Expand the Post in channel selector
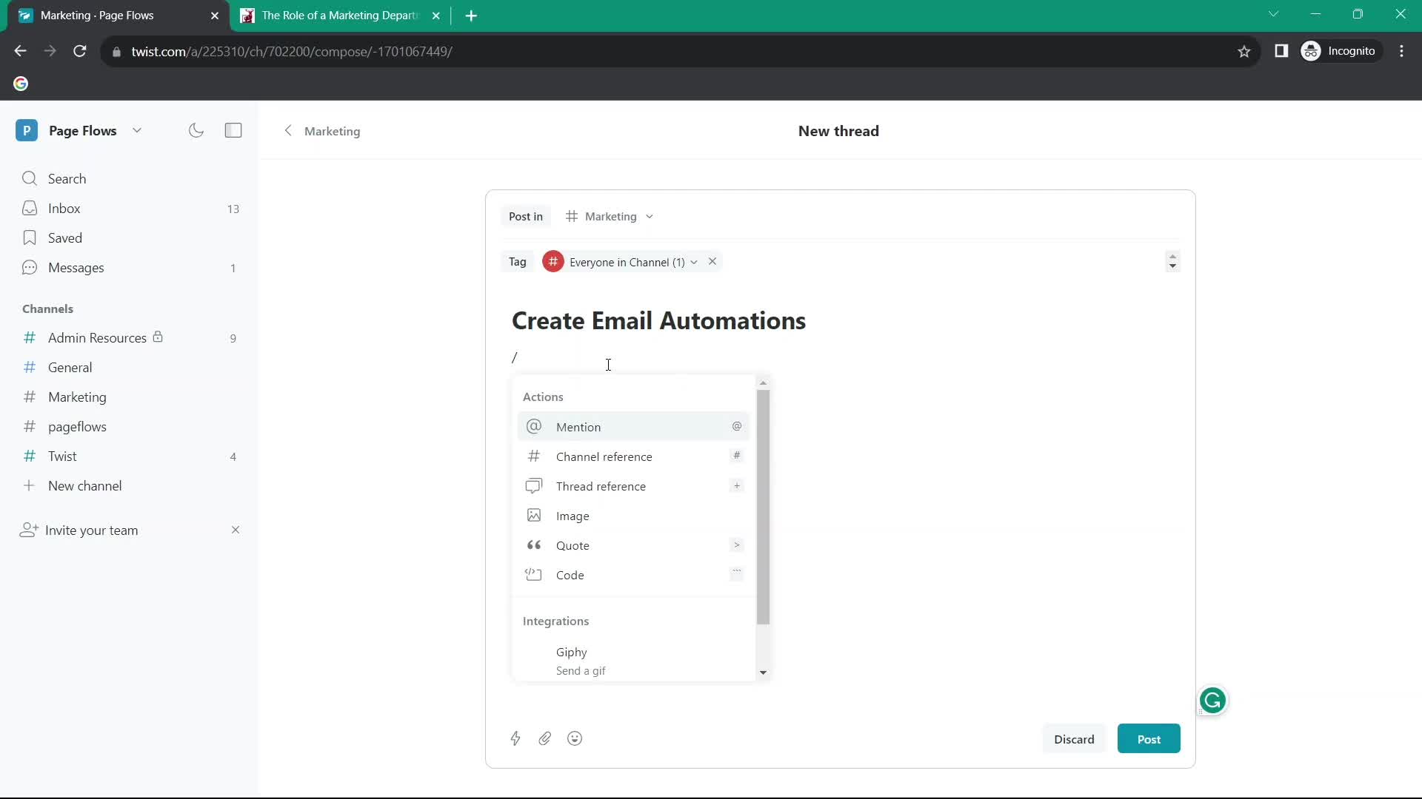Screen dimensions: 1422x799 pyautogui.click(x=610, y=215)
